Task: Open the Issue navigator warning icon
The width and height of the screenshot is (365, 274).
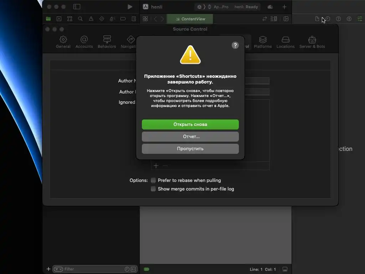Action: (91, 19)
